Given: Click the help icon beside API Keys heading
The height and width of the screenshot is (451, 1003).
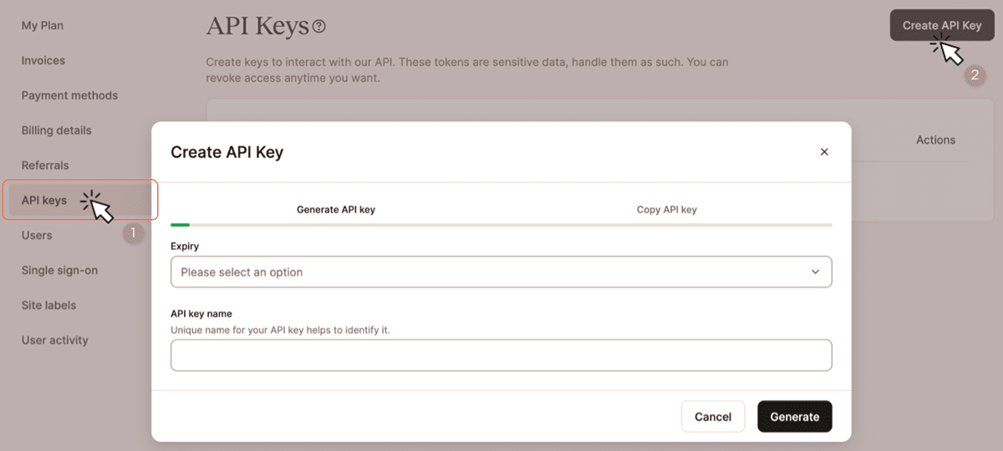Looking at the screenshot, I should (318, 28).
